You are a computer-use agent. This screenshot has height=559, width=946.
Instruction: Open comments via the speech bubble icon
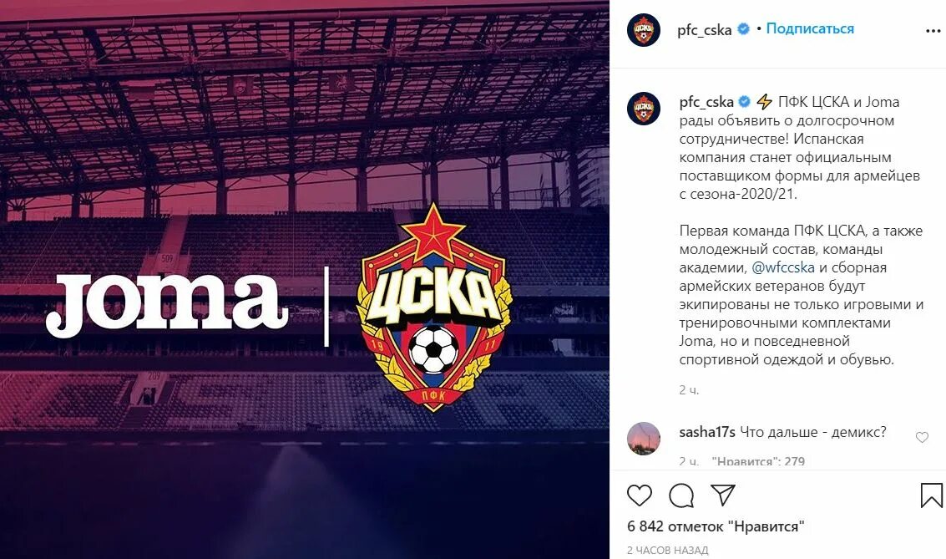pos(681,495)
